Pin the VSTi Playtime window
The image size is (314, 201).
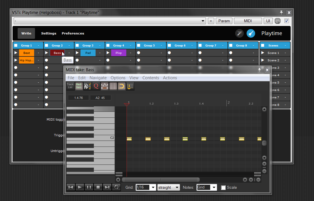[281, 13]
